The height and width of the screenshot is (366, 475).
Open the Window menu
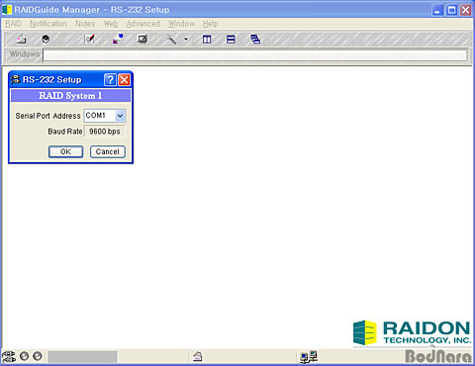[181, 24]
